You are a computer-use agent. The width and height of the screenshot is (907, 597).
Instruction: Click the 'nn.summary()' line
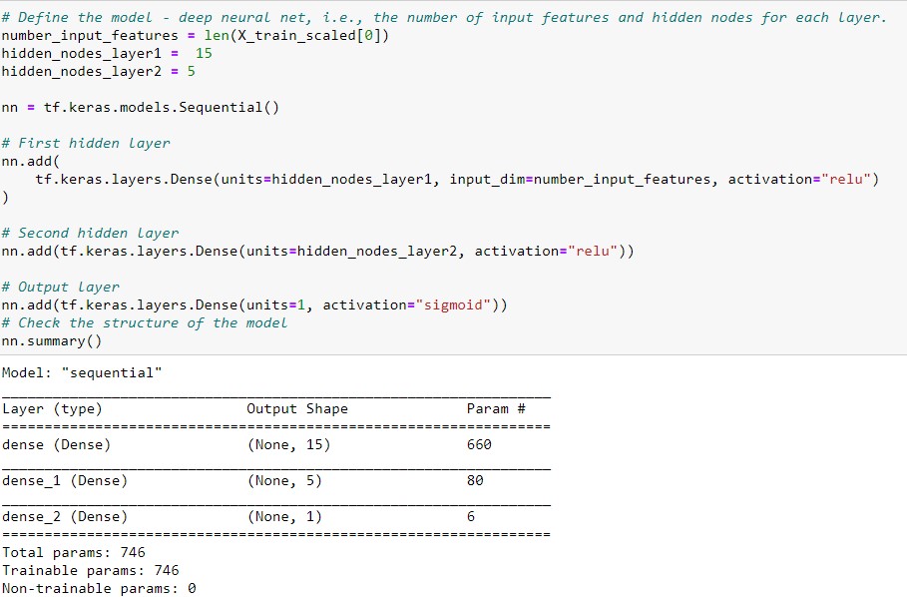pyautogui.click(x=52, y=341)
